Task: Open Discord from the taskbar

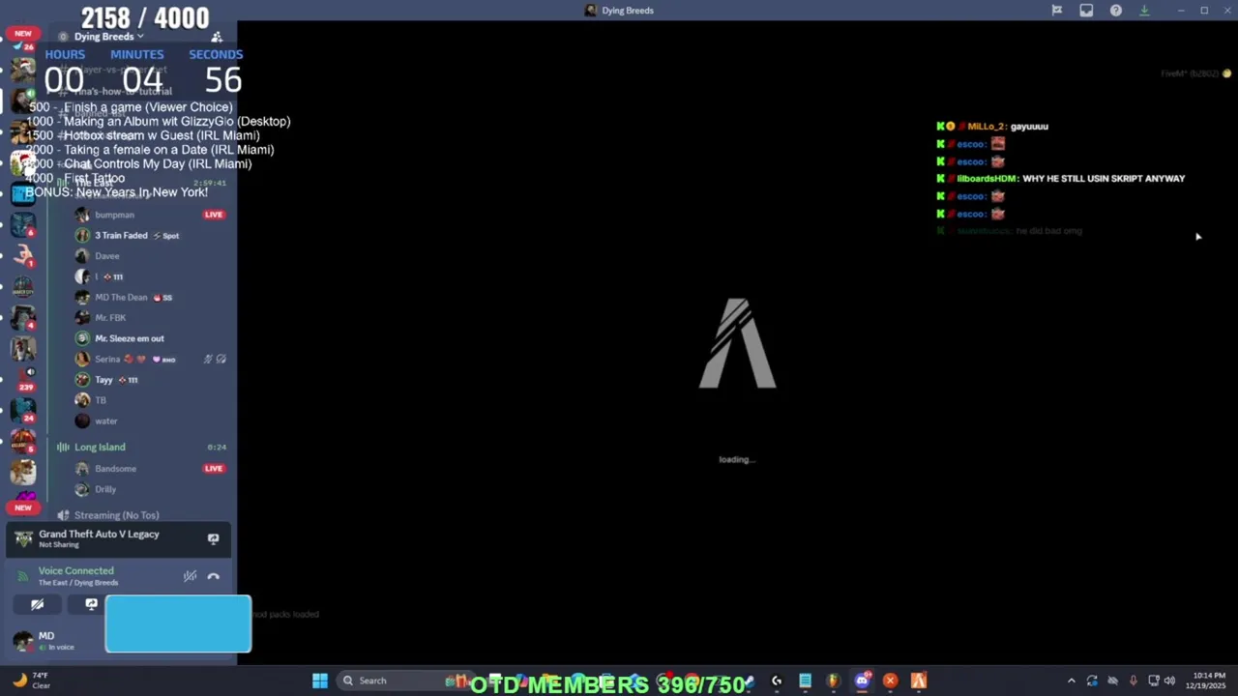Action: coord(862,681)
